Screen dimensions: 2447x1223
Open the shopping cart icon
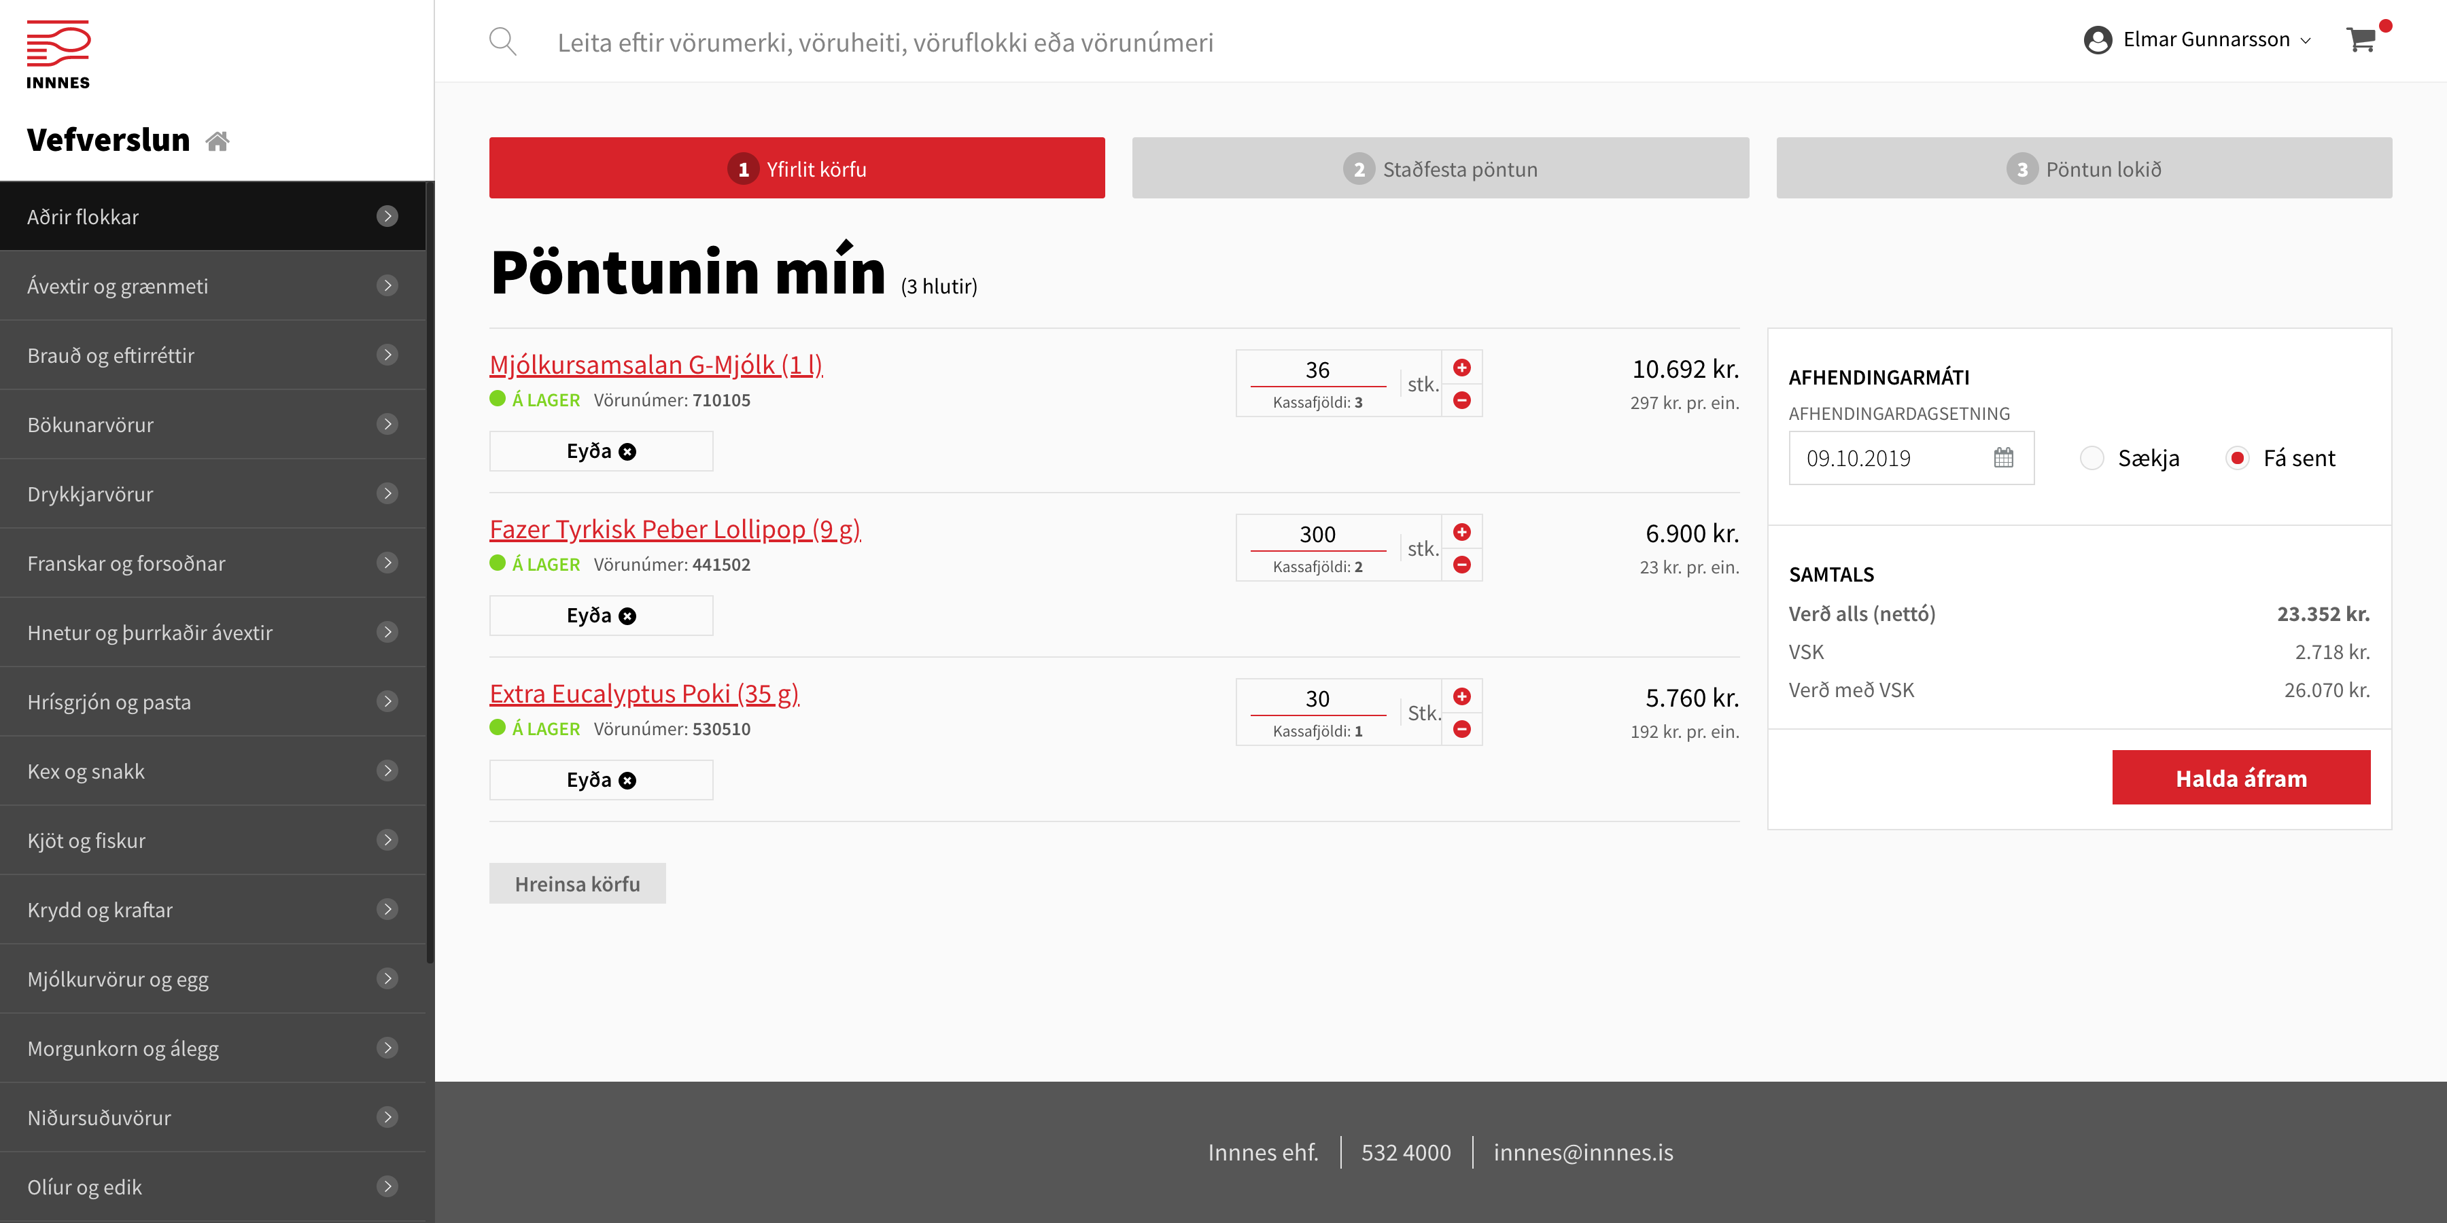coord(2361,40)
